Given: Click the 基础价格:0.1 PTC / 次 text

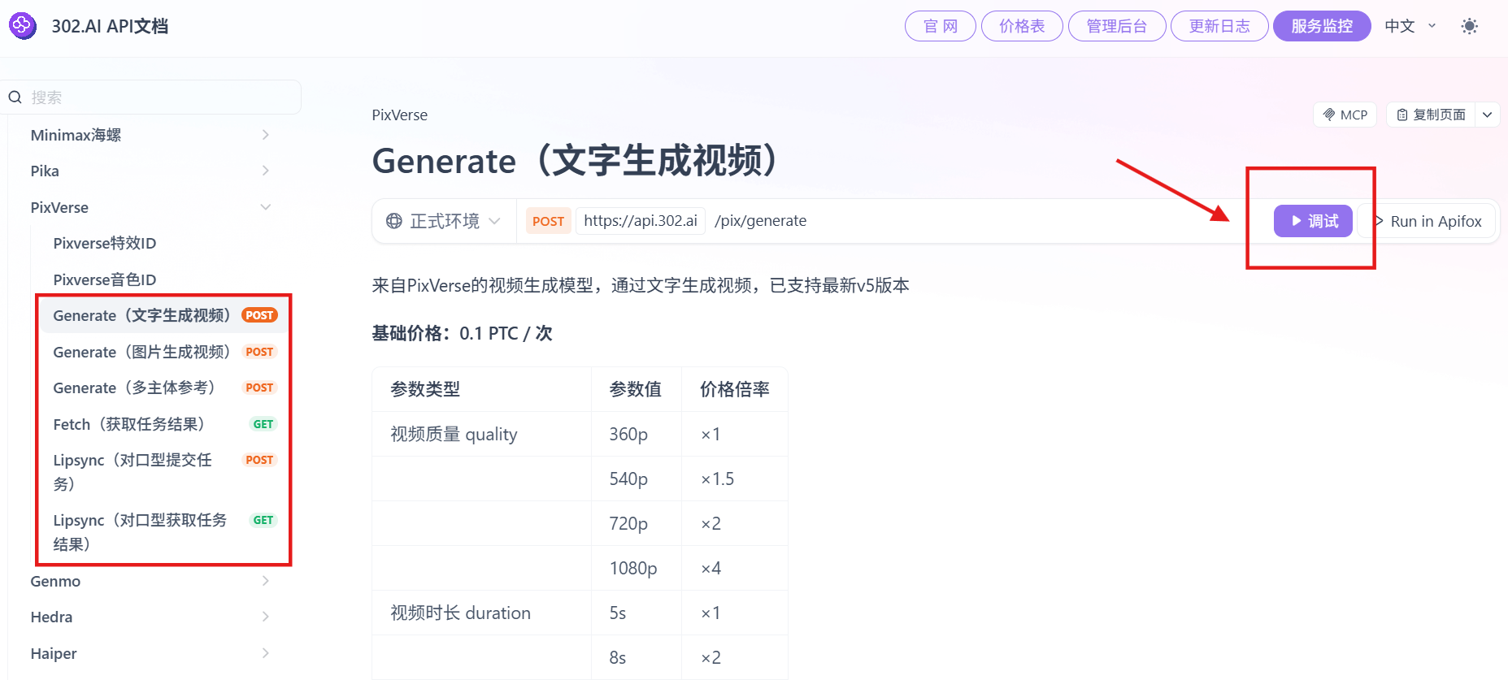Looking at the screenshot, I should [462, 333].
